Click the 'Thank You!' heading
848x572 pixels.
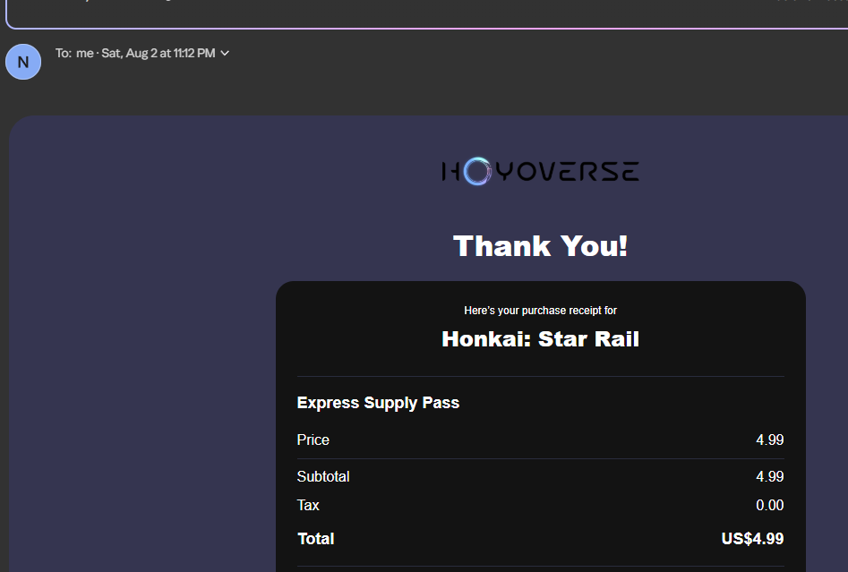540,246
